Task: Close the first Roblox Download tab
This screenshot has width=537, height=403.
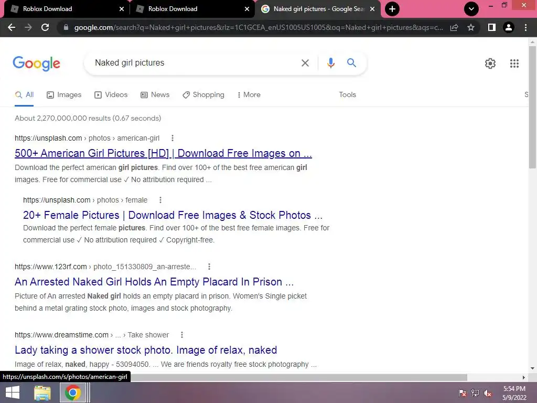Action: pyautogui.click(x=122, y=9)
